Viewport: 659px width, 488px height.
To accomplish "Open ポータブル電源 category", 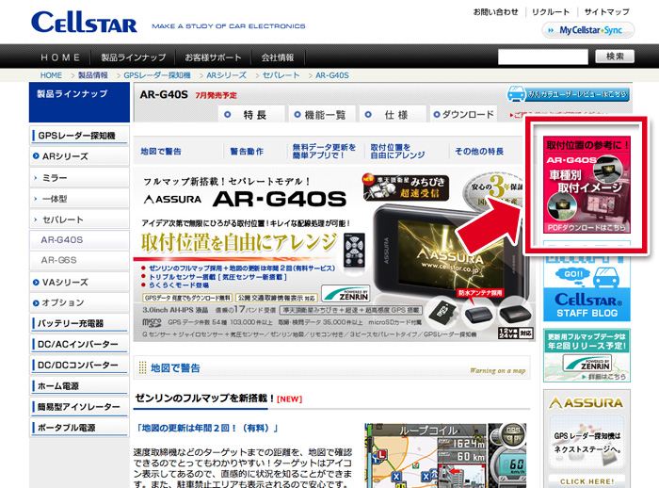I will pos(79,428).
